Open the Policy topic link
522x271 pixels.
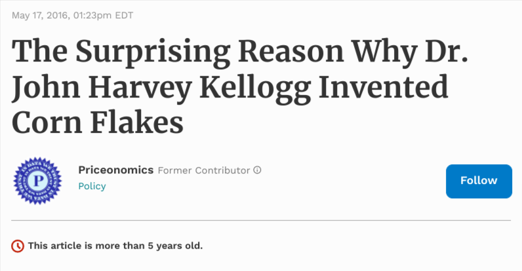coord(92,186)
